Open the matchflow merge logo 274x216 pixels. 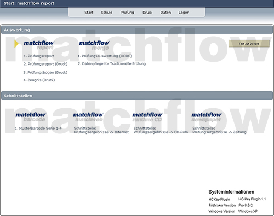pos(94,45)
